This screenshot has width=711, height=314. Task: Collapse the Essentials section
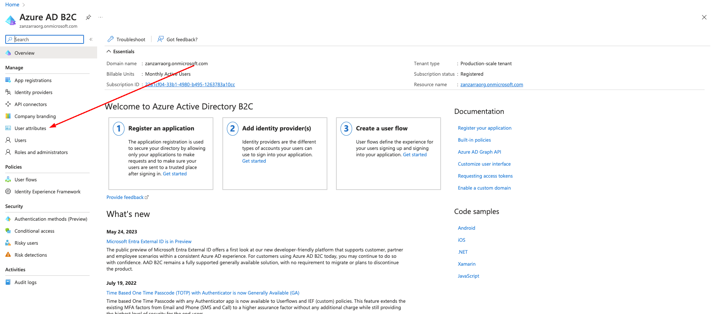[120, 52]
